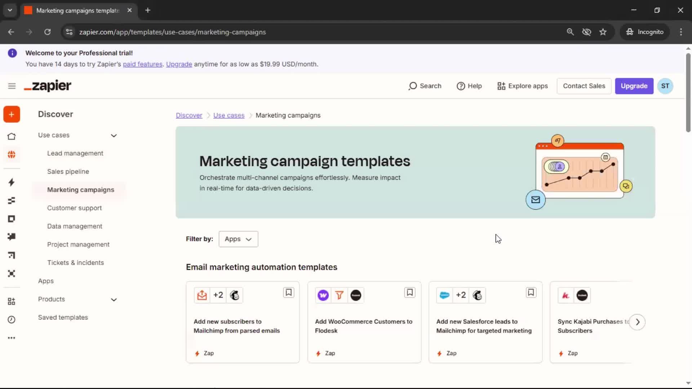Select the Discover globe icon in sidebar
This screenshot has height=389, width=692.
click(12, 155)
